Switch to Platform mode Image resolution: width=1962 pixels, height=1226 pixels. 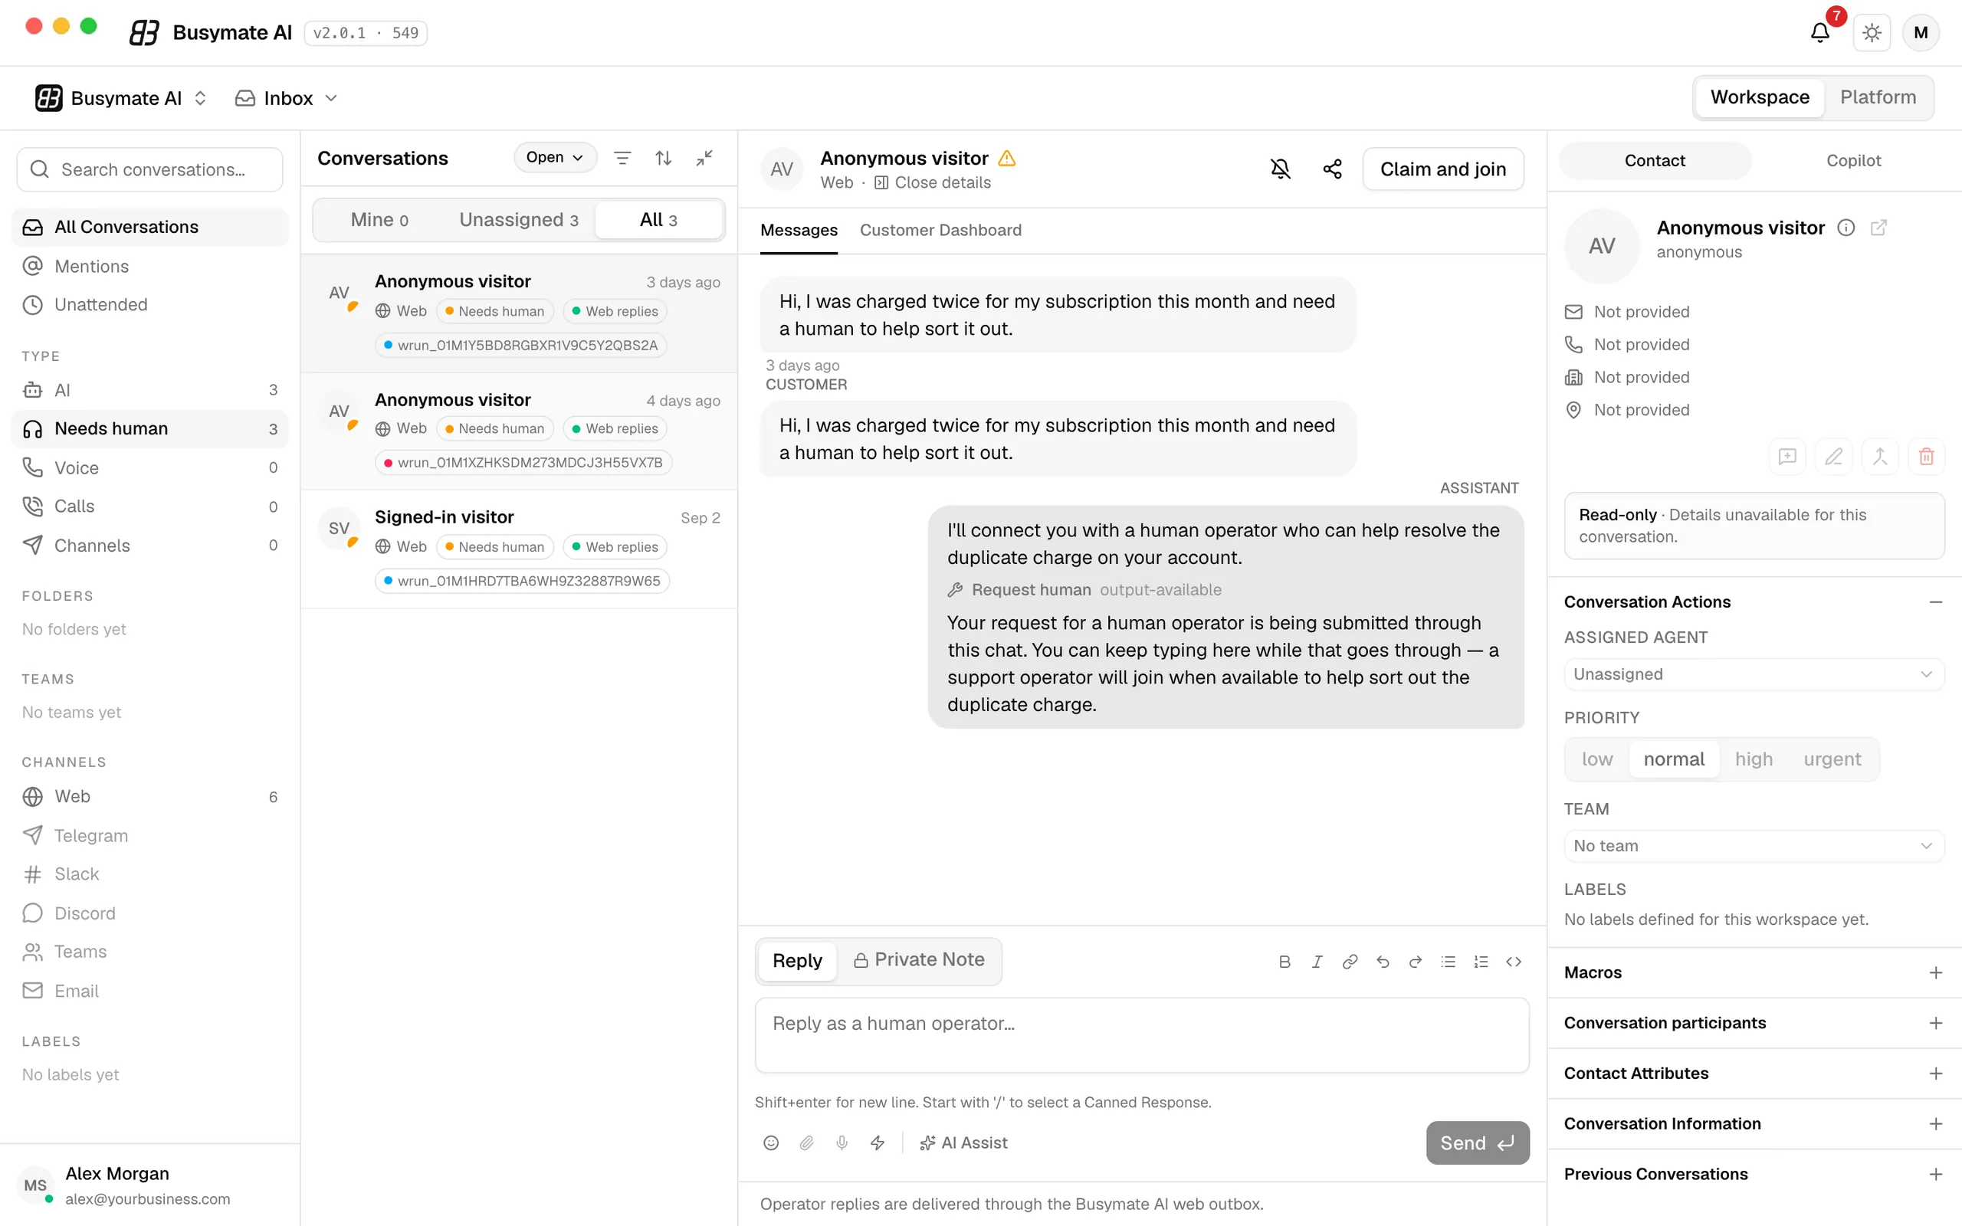click(1878, 97)
